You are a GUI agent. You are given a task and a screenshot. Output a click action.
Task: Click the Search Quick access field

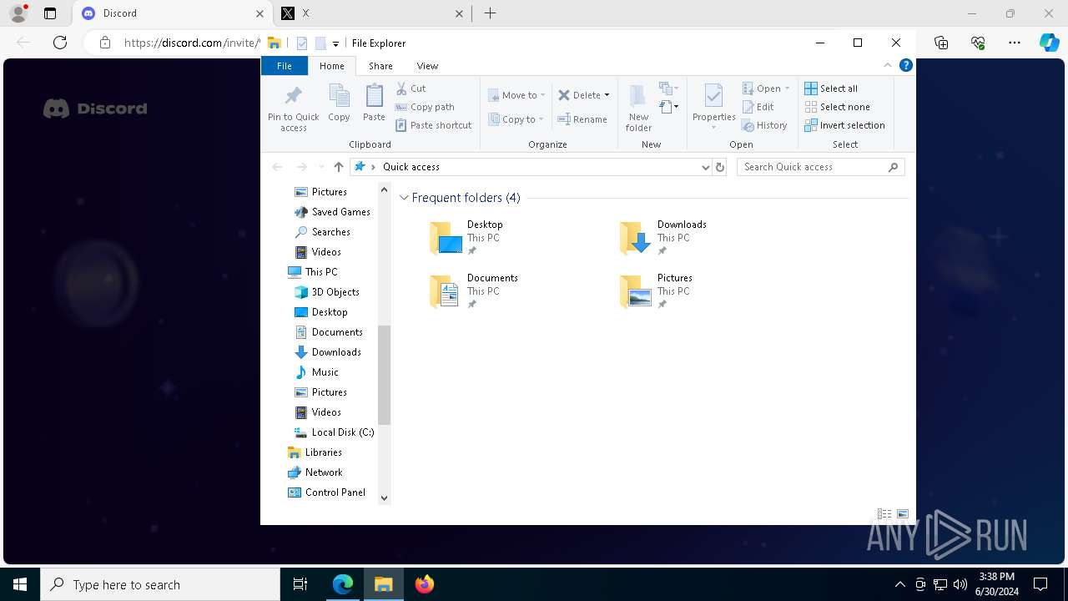click(x=820, y=167)
